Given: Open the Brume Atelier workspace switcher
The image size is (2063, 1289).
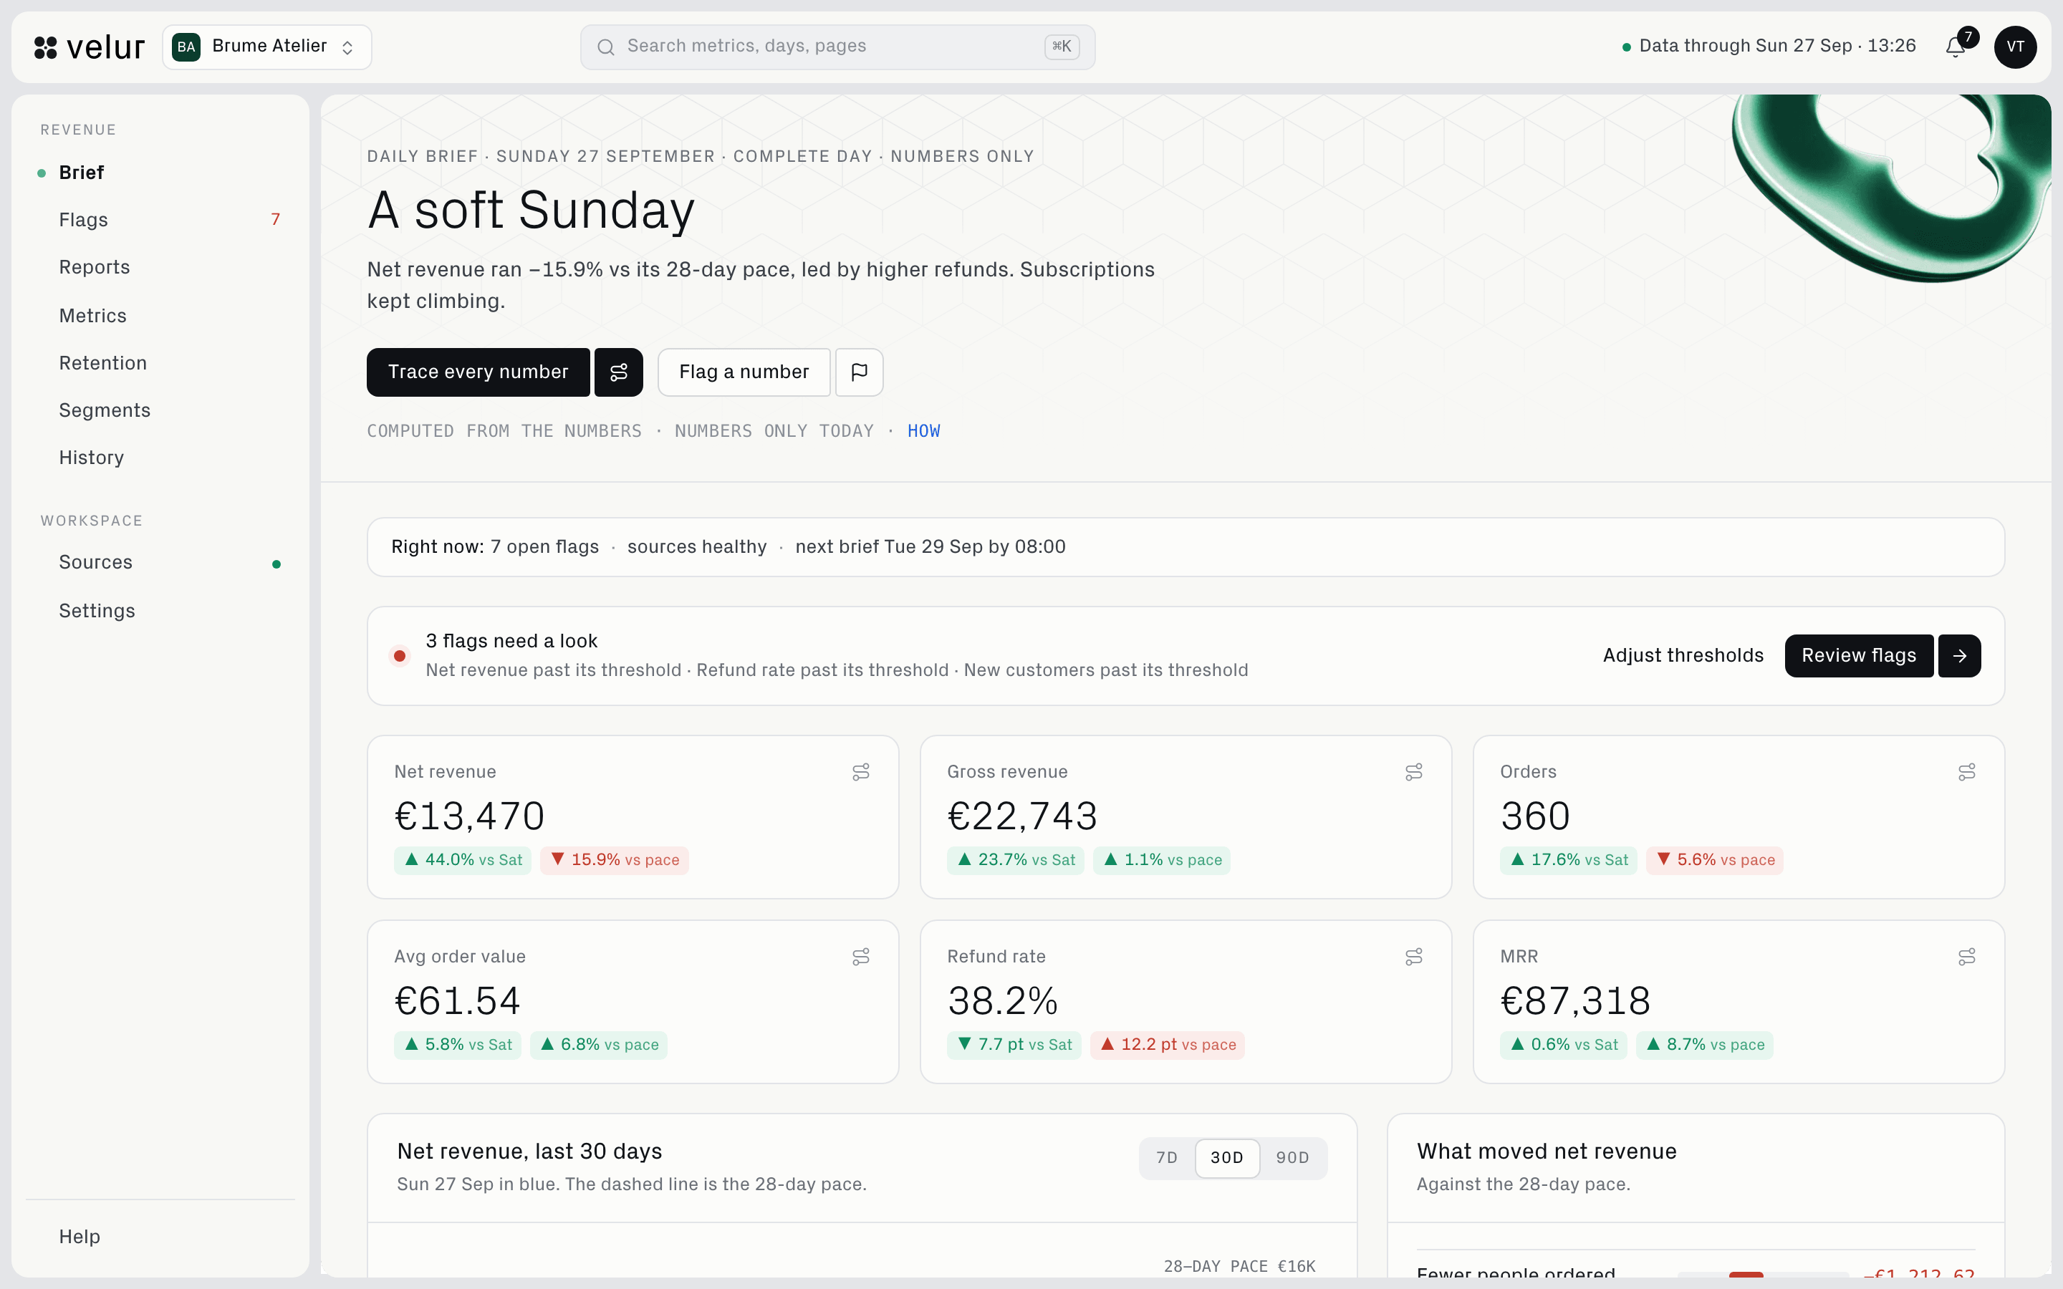Looking at the screenshot, I should (x=266, y=47).
